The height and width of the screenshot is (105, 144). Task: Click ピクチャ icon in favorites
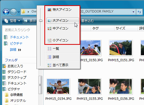point(6,43)
